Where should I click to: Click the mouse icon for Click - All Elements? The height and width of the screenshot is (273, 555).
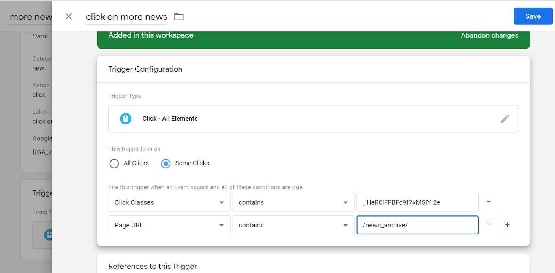coord(125,119)
